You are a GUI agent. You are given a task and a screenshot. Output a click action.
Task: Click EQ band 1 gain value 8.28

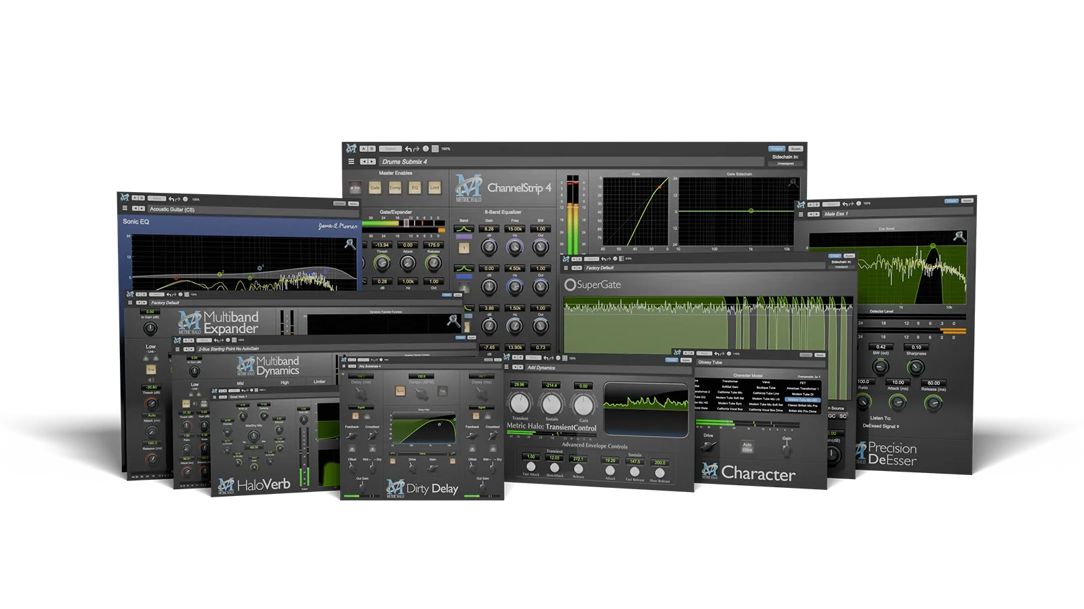pyautogui.click(x=489, y=229)
